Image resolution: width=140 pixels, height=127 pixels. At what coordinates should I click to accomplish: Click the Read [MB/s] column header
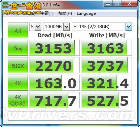pos(55,36)
